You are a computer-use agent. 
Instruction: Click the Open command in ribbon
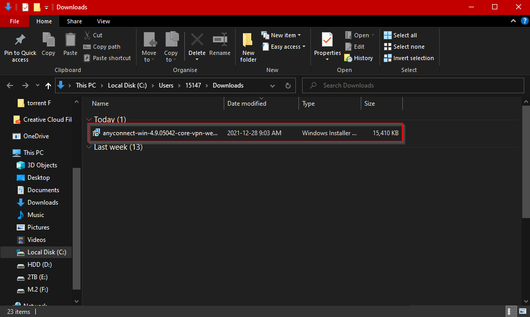click(x=360, y=35)
